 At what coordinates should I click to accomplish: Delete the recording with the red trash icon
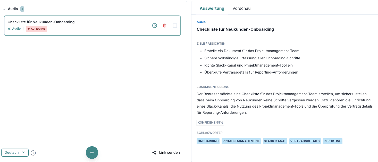pyautogui.click(x=165, y=26)
